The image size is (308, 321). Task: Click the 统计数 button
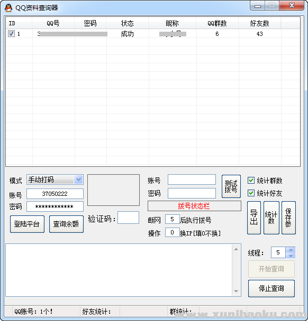[x=271, y=218]
